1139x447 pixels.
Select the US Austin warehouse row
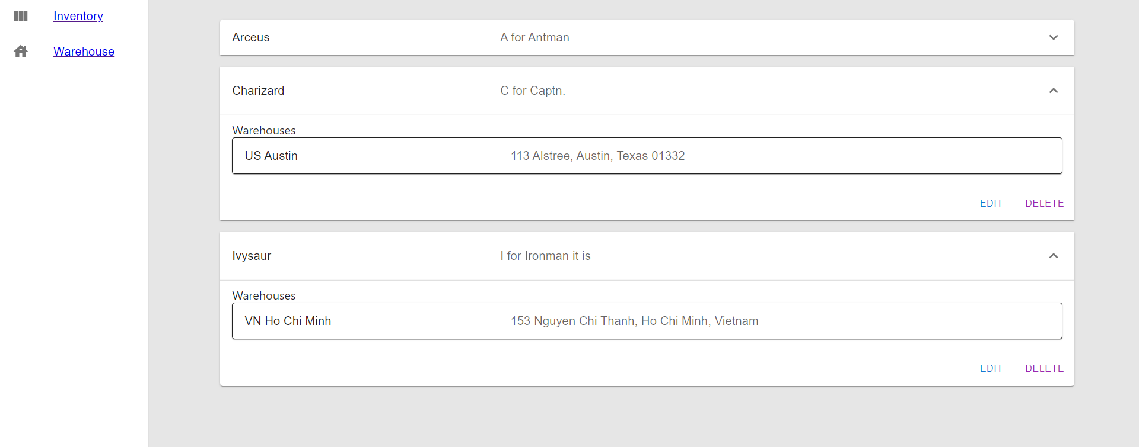click(x=647, y=156)
